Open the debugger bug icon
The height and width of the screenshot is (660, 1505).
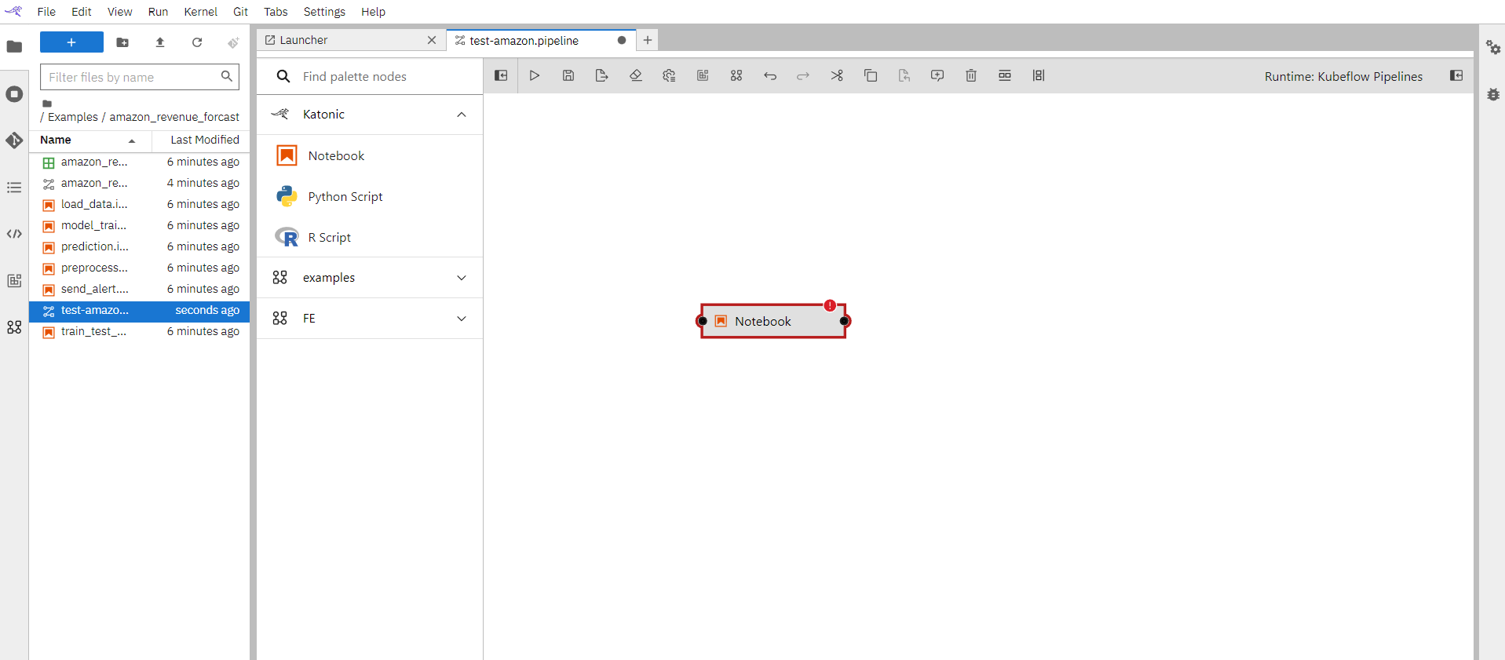1493,94
